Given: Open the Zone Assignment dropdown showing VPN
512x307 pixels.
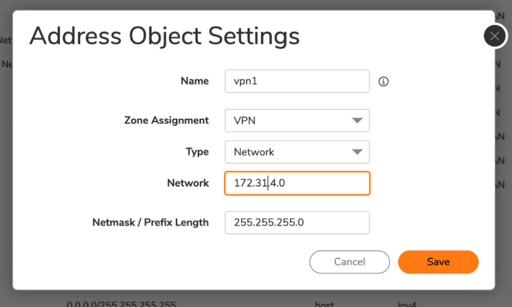Looking at the screenshot, I should 289,120.
